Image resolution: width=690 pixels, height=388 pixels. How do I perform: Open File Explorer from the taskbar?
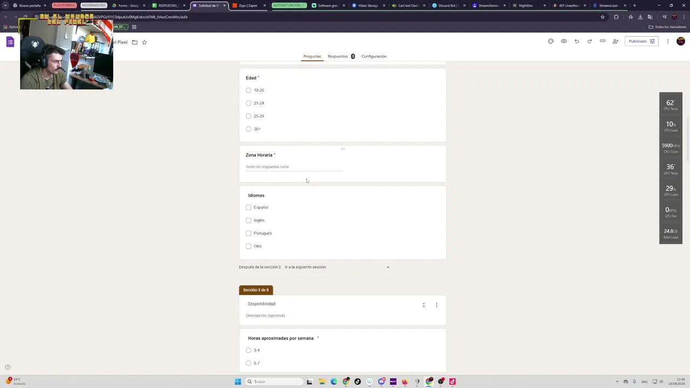(322, 382)
